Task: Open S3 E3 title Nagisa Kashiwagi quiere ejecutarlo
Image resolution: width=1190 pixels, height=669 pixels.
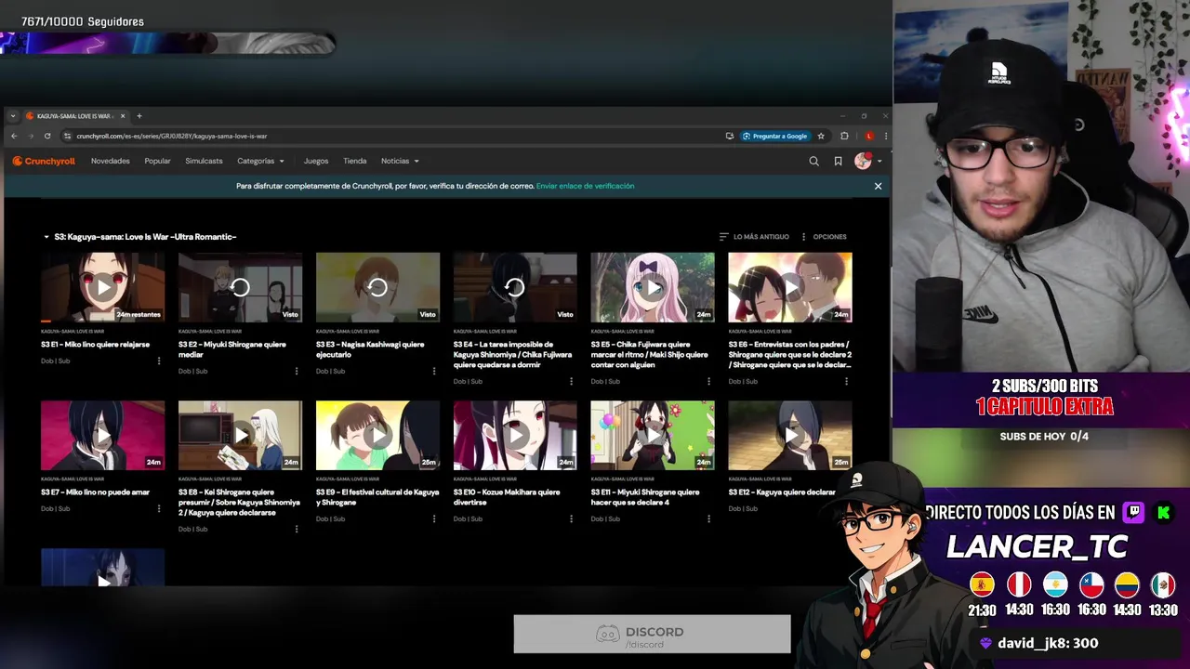Action: [x=370, y=349]
